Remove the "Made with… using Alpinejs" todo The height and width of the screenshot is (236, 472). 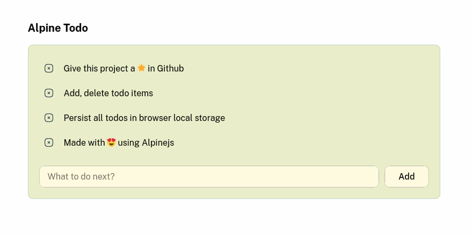[49, 142]
